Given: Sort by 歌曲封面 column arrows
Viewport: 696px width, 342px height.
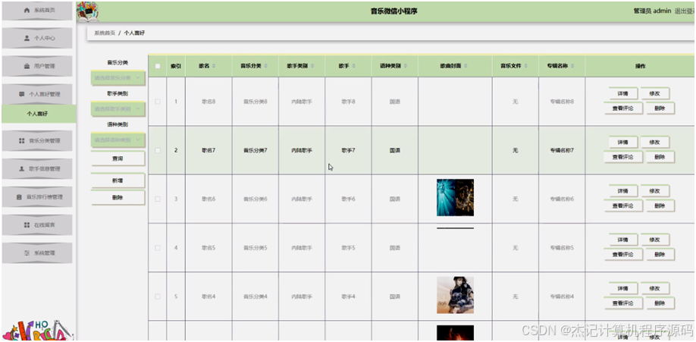Looking at the screenshot, I should pos(466,66).
